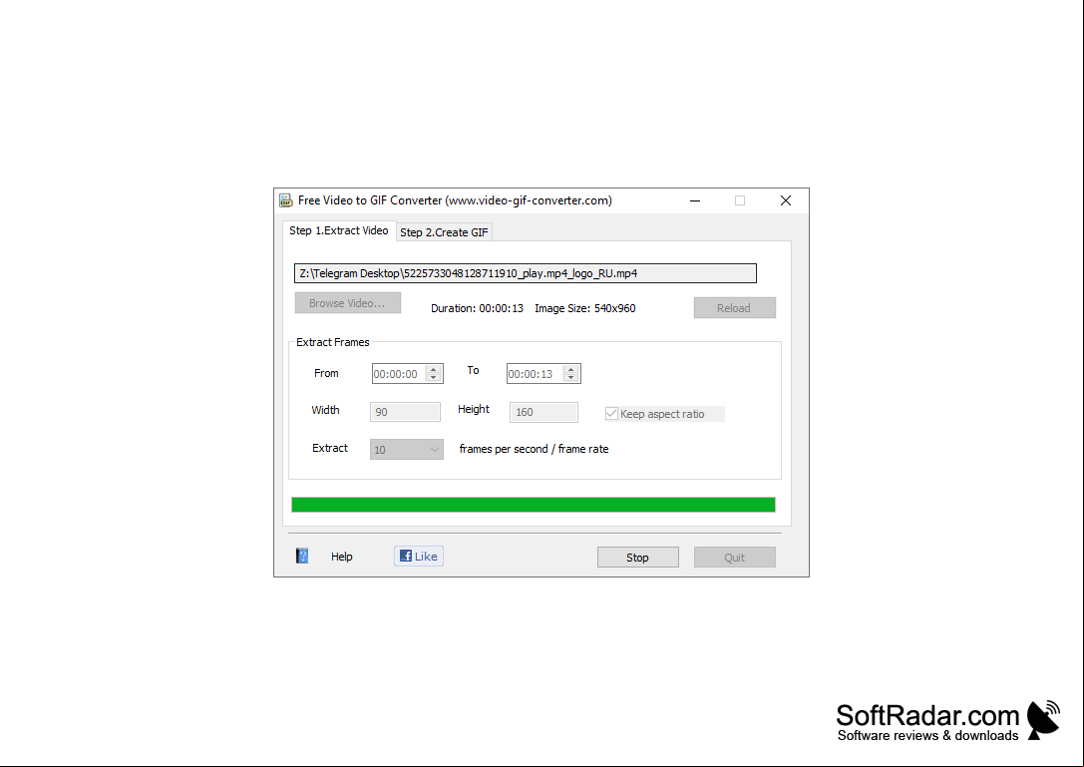1084x767 pixels.
Task: Click the Width field showing 90
Action: [x=405, y=412]
